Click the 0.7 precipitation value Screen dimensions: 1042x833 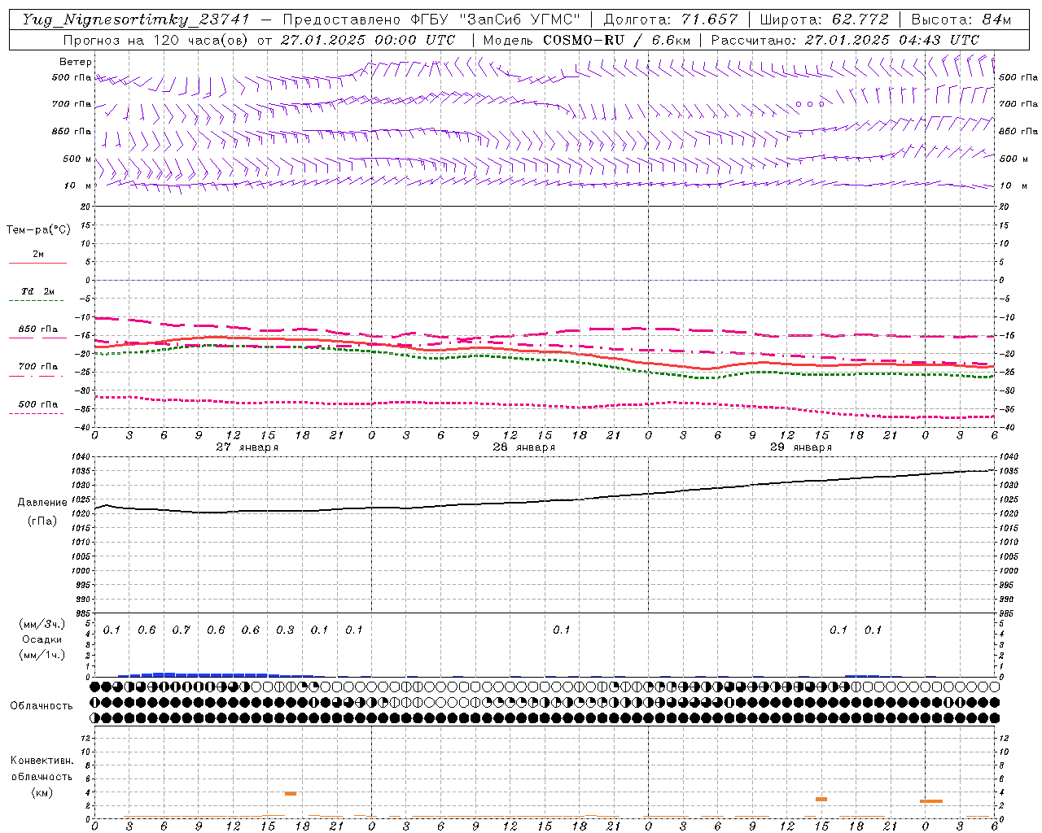click(181, 630)
